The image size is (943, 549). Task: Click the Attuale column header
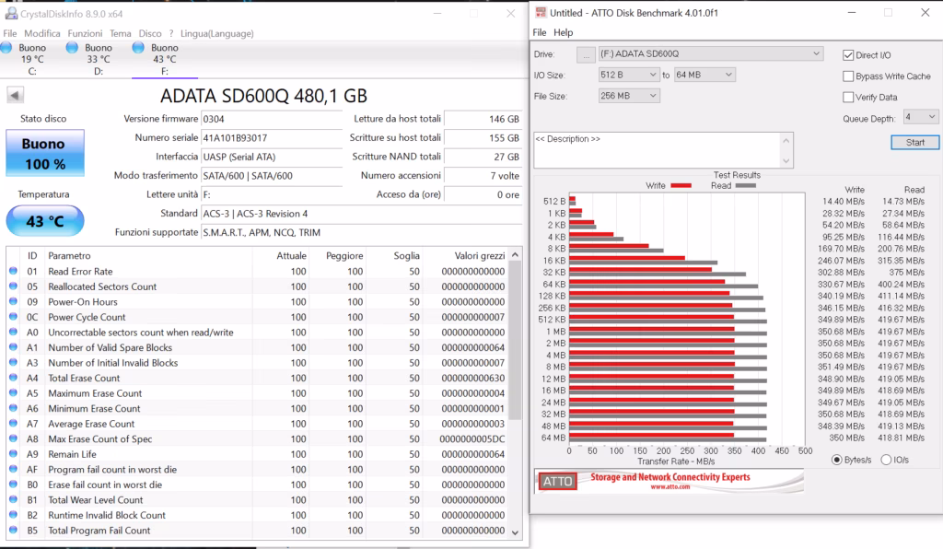pyautogui.click(x=291, y=255)
